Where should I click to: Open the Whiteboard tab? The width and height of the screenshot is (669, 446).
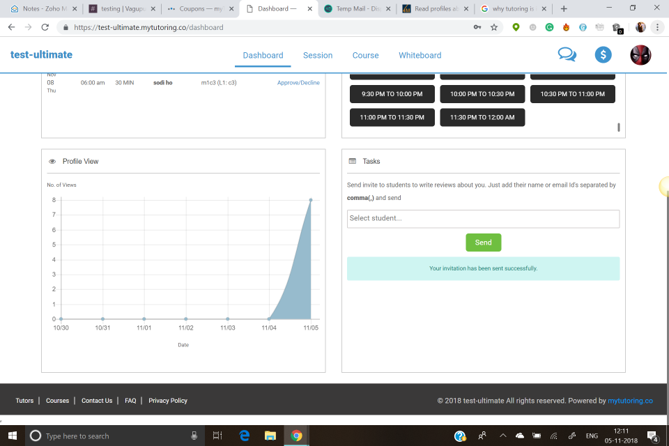point(420,55)
